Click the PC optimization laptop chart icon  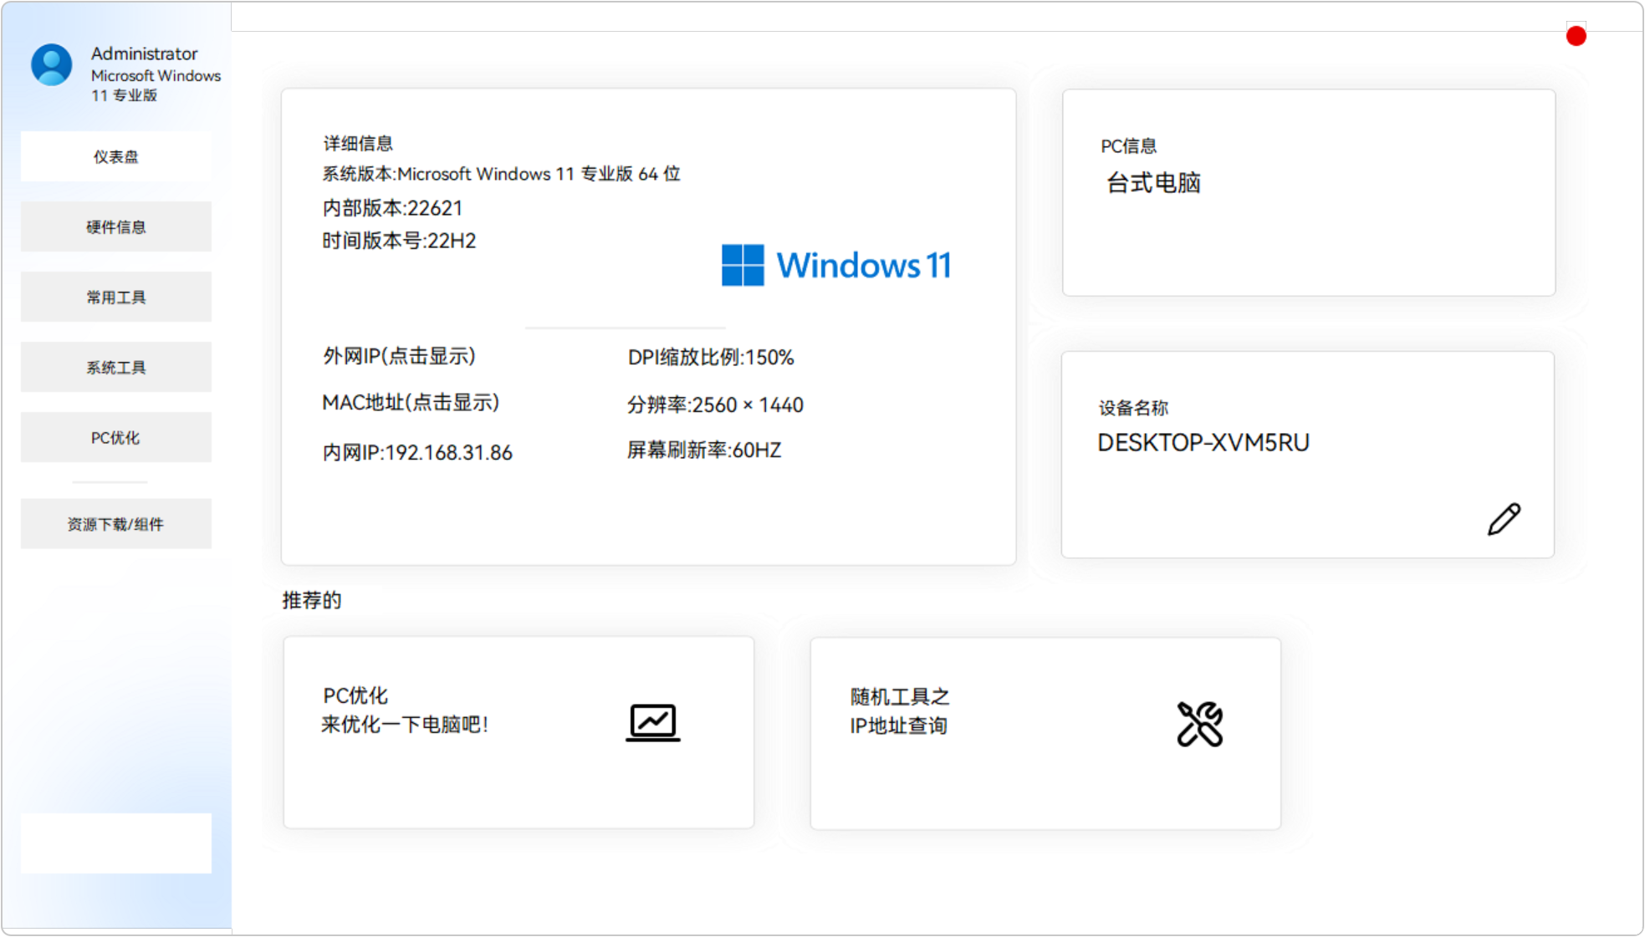coord(653,723)
